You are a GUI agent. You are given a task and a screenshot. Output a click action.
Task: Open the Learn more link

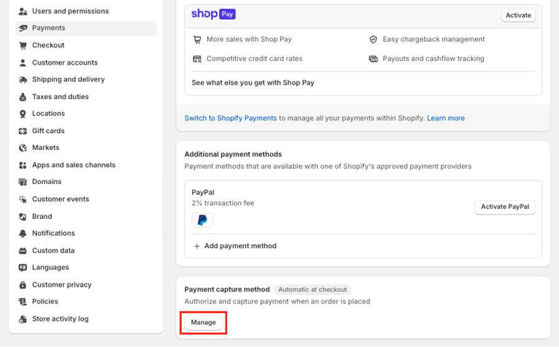pos(446,118)
